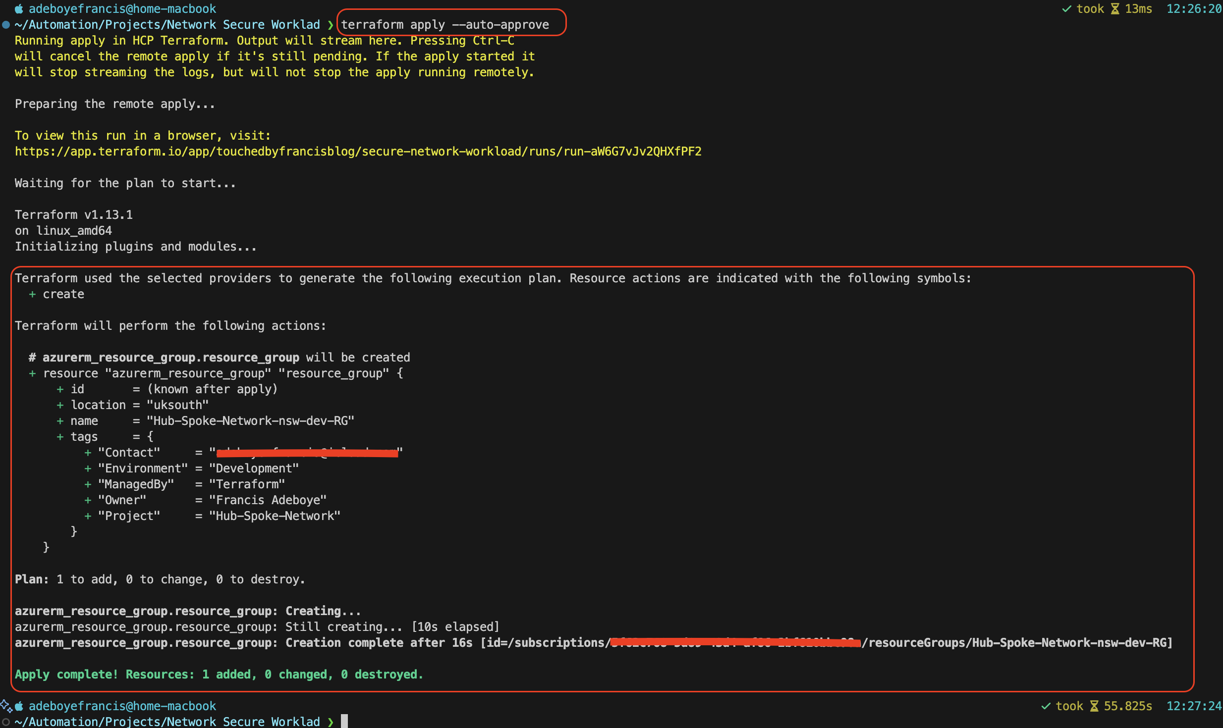Click the Apple logo in the bottom prompt
The width and height of the screenshot is (1223, 728).
click(19, 705)
